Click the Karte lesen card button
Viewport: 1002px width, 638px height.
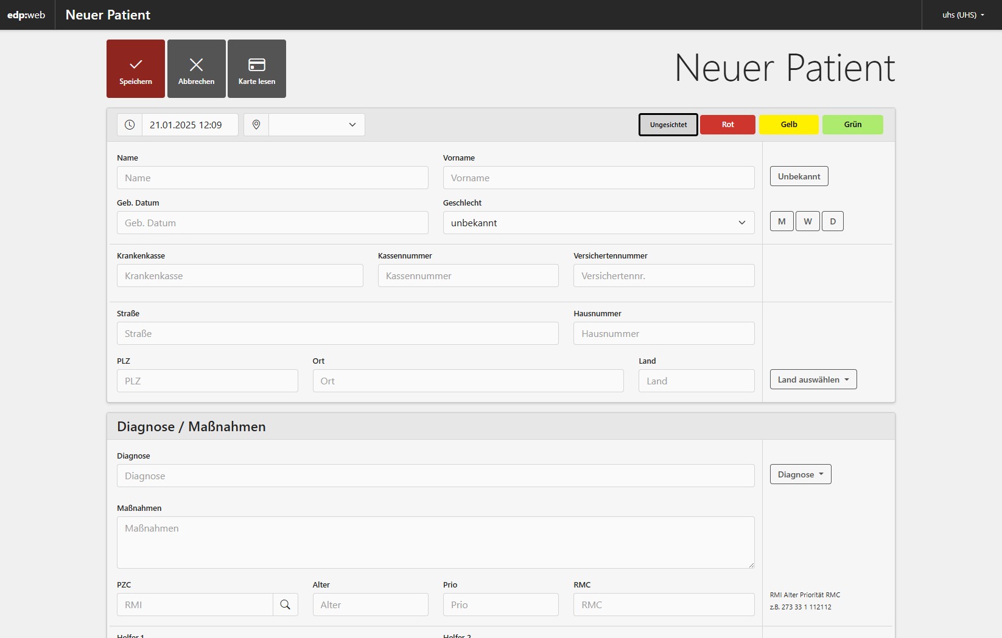[x=257, y=69]
